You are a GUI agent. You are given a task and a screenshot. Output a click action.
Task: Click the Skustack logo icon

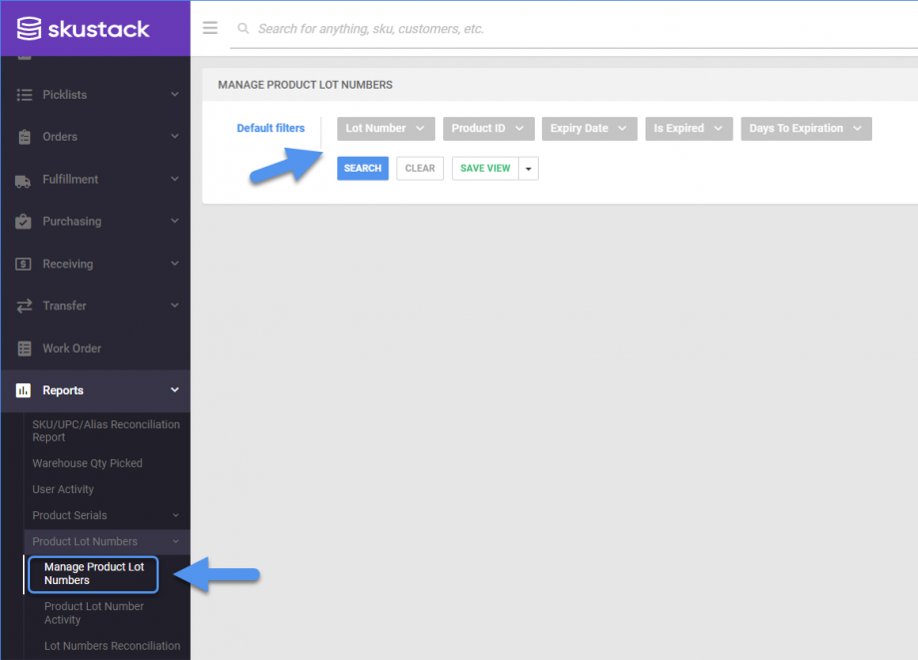(30, 28)
